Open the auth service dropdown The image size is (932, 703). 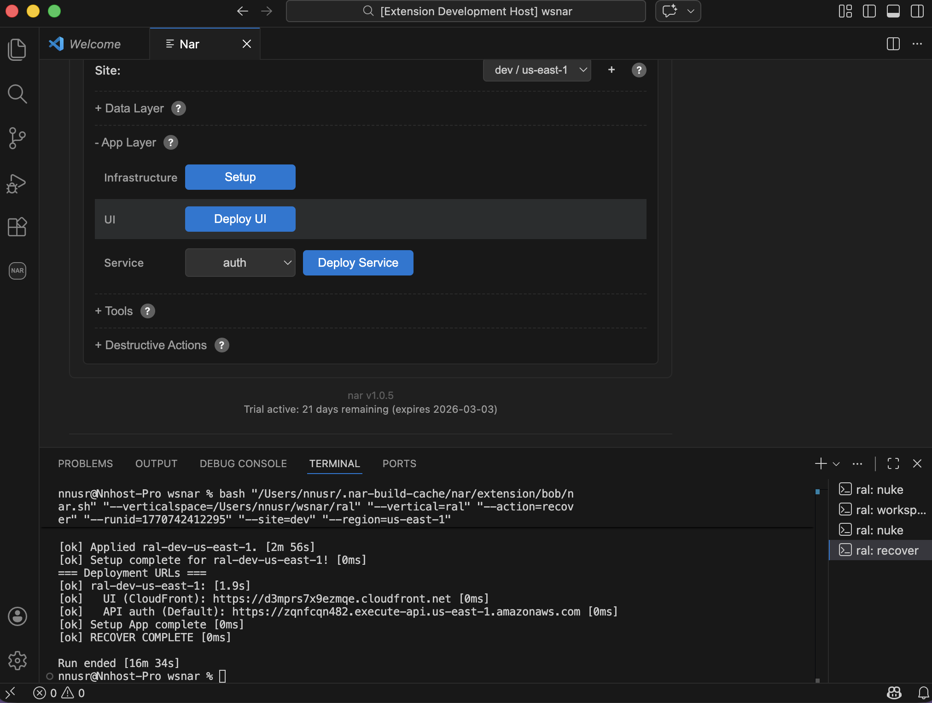click(240, 263)
